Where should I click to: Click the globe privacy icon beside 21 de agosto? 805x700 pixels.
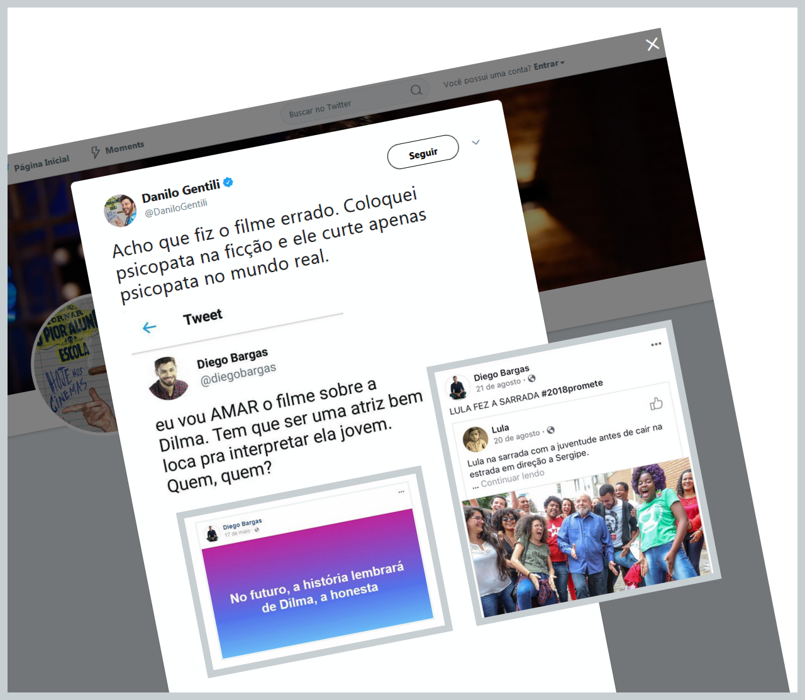click(x=531, y=378)
